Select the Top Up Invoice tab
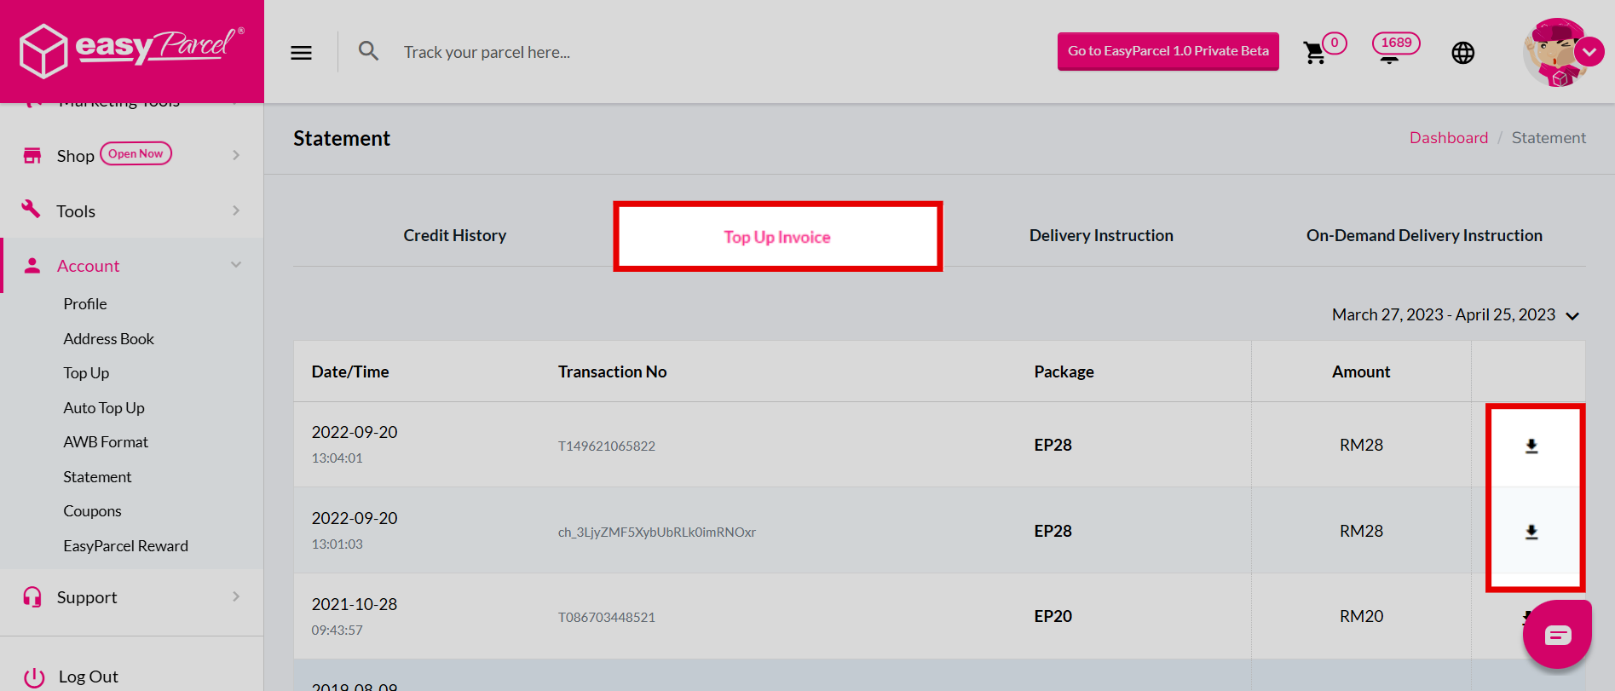 coord(777,237)
